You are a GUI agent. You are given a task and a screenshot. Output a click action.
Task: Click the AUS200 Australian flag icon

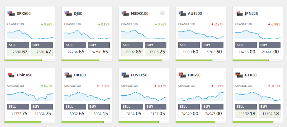coord(182,13)
